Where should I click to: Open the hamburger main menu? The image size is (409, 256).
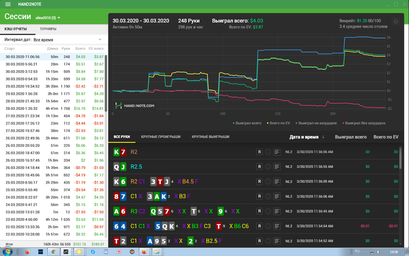point(8,4)
